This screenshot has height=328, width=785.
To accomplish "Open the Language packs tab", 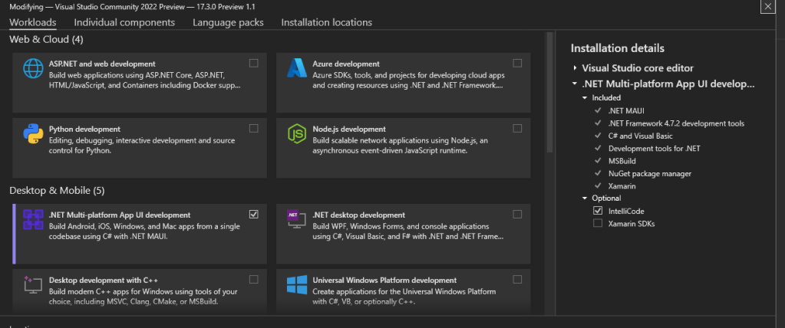I will [228, 22].
